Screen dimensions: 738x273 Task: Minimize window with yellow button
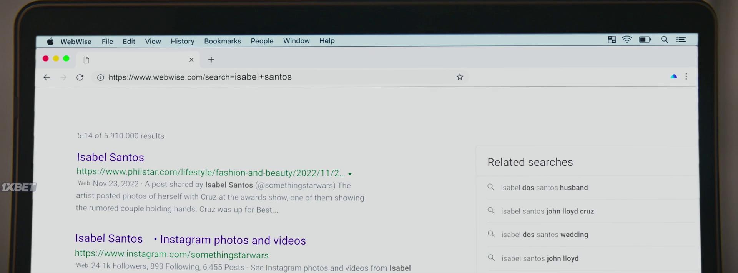coord(56,58)
